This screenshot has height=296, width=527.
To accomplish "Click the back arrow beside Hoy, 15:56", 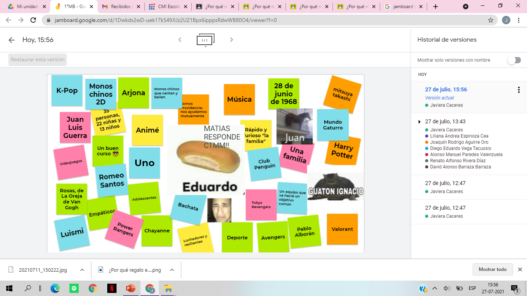I will point(12,40).
